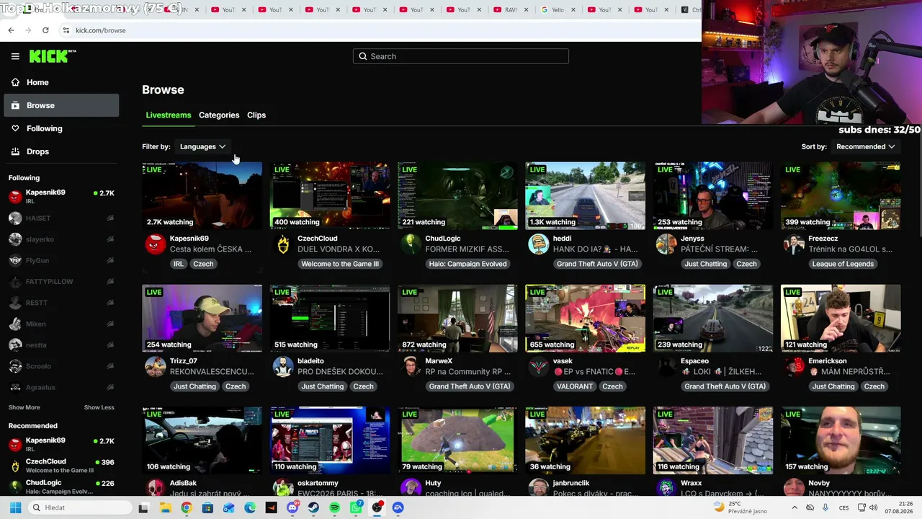Open bladeito's channel avatar
Screen dimensions: 922x519
283,367
